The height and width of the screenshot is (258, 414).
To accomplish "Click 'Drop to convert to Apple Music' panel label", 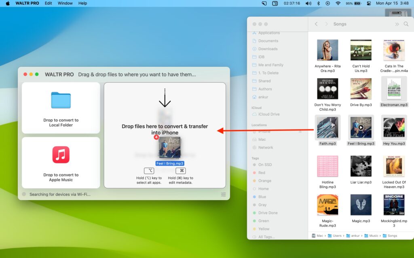I will 61,177.
